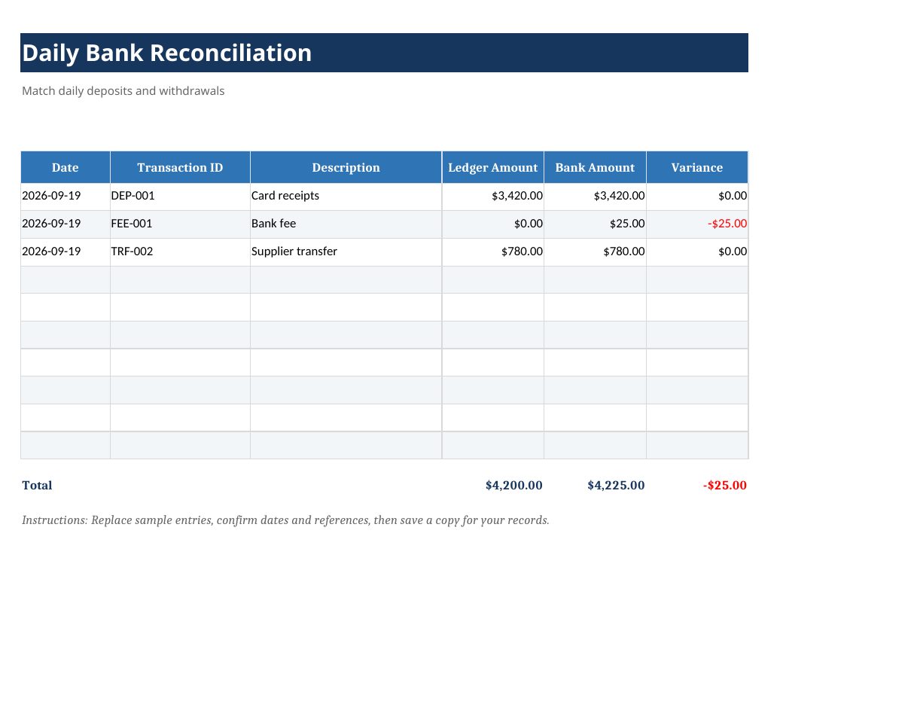
Task: Select the 'Supplier transfer' description cell
Action: click(x=346, y=251)
